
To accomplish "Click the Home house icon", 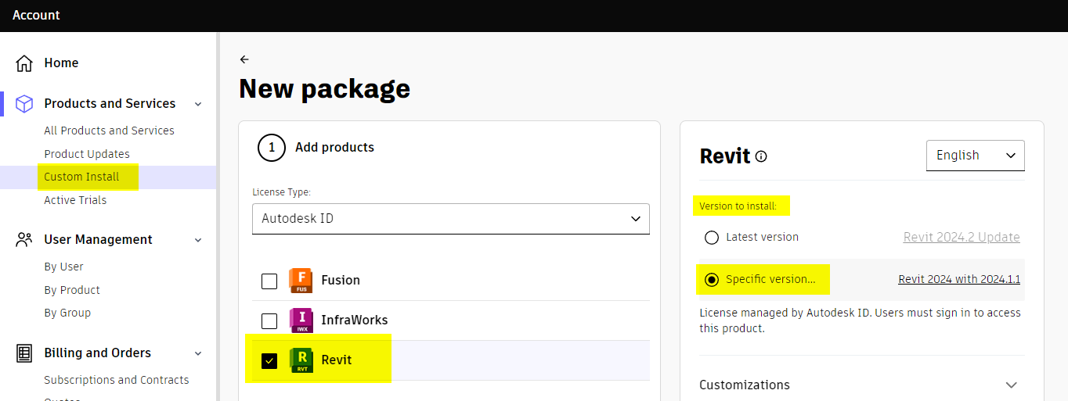I will pos(24,63).
